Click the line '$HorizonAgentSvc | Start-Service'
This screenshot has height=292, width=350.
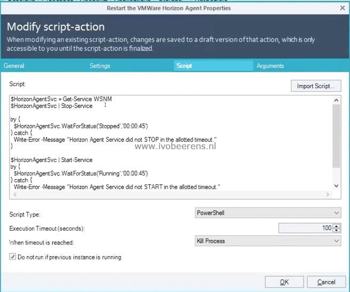51,160
